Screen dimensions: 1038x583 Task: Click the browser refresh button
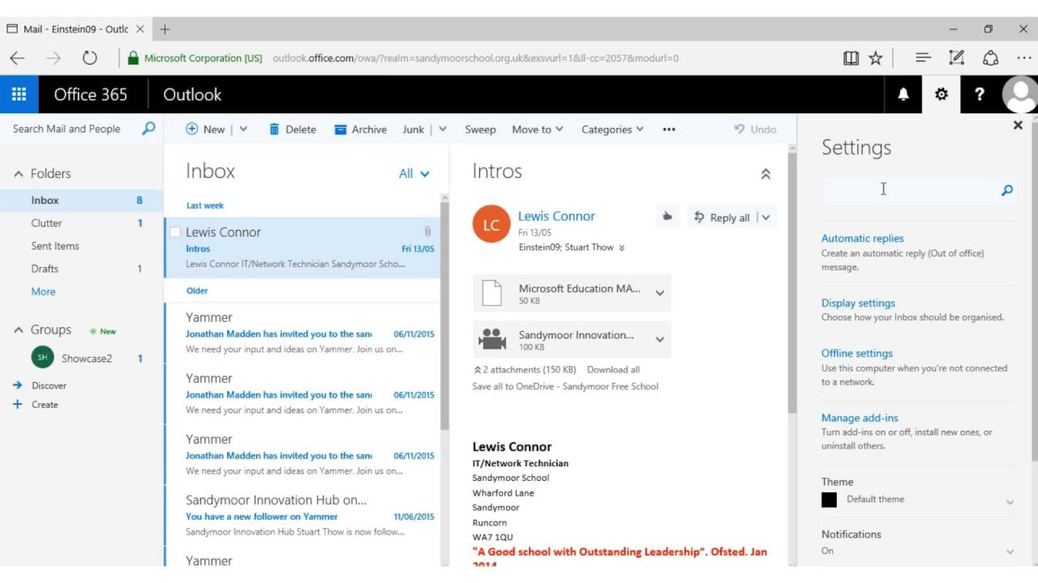(89, 57)
